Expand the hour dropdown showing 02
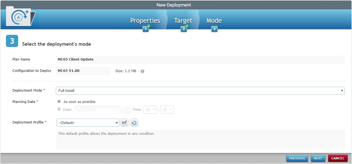352x164 pixels. pyautogui.click(x=150, y=110)
